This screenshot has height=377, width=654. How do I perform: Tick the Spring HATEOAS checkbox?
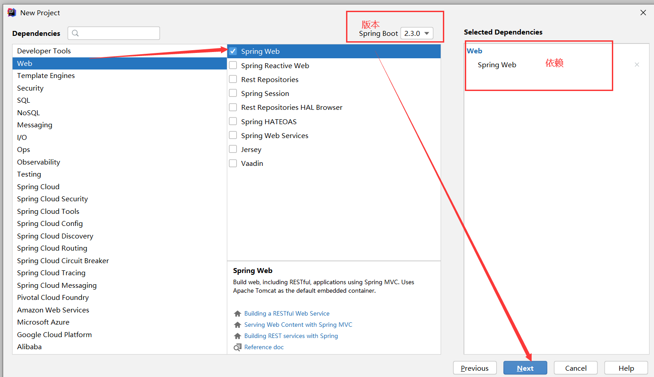click(233, 121)
